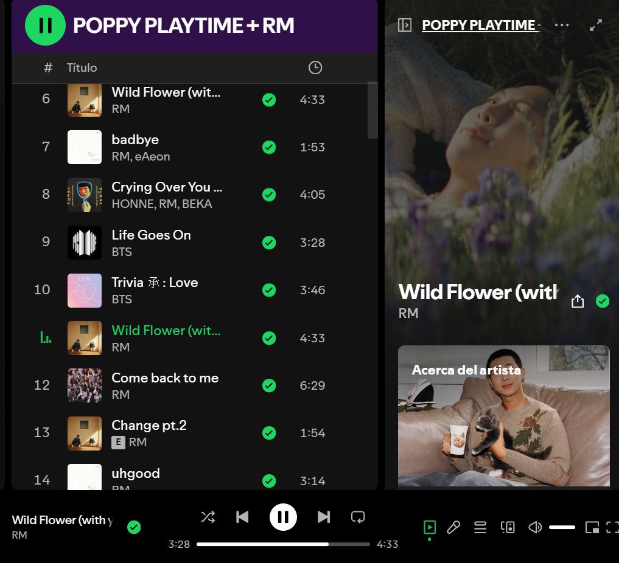619x563 pixels.
Task: Open more options three dots menu
Action: (x=562, y=26)
